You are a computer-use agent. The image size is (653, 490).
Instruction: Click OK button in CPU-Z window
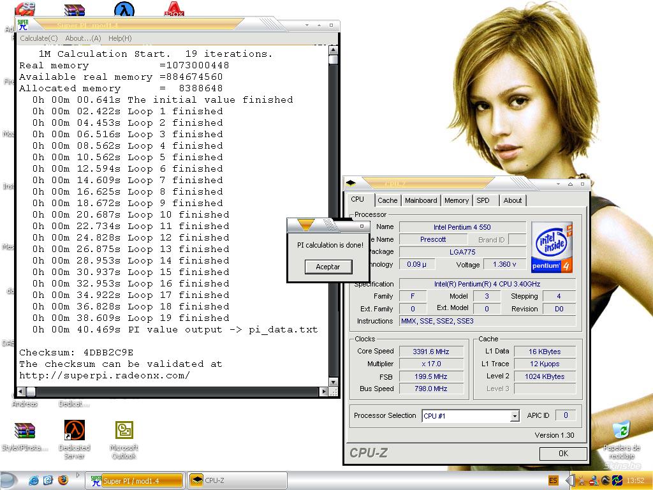(563, 454)
